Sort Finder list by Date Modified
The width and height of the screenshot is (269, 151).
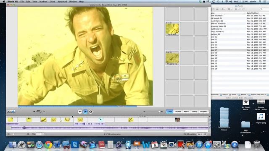click(253, 13)
